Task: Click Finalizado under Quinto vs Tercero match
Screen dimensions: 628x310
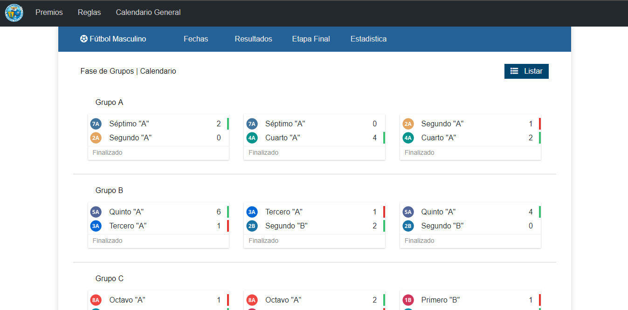Action: pyautogui.click(x=107, y=241)
